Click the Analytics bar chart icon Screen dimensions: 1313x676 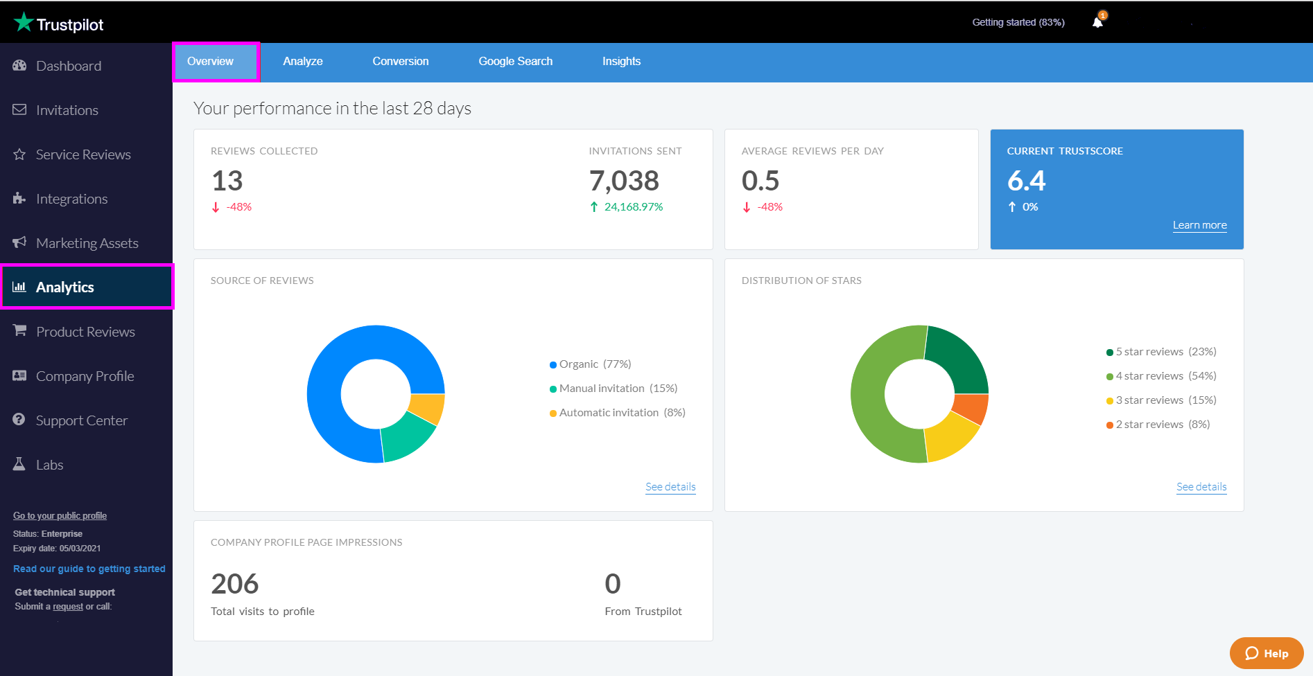(19, 287)
